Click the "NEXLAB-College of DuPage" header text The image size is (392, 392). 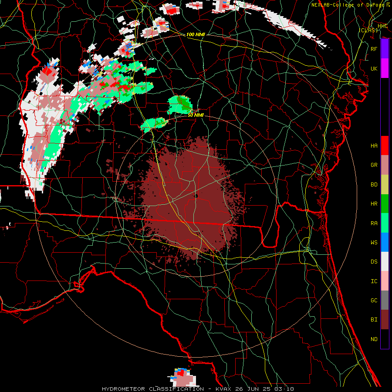(347, 5)
